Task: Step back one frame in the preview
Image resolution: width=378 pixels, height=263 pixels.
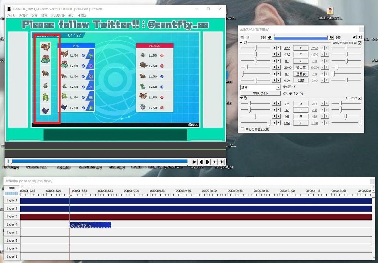Action: click(201, 162)
